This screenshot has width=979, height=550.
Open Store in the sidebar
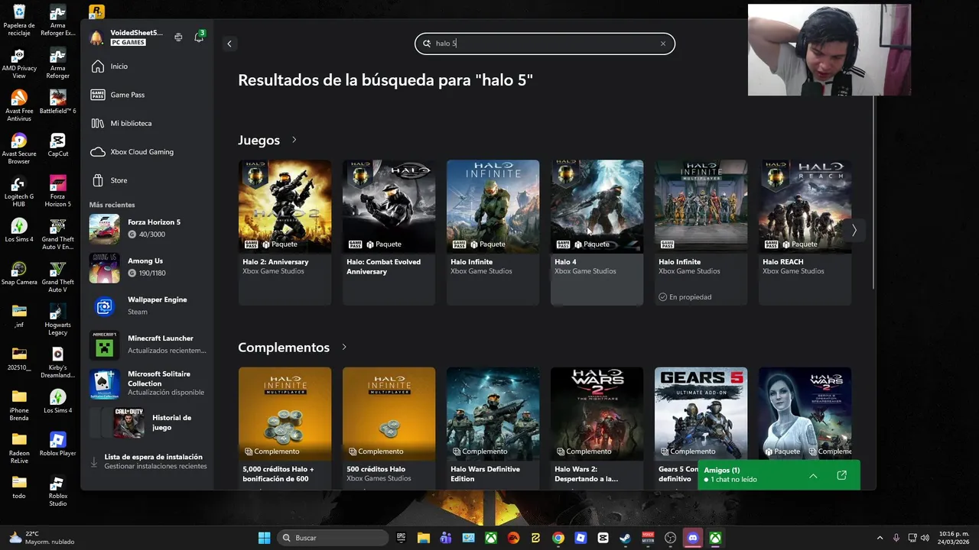tap(147, 180)
